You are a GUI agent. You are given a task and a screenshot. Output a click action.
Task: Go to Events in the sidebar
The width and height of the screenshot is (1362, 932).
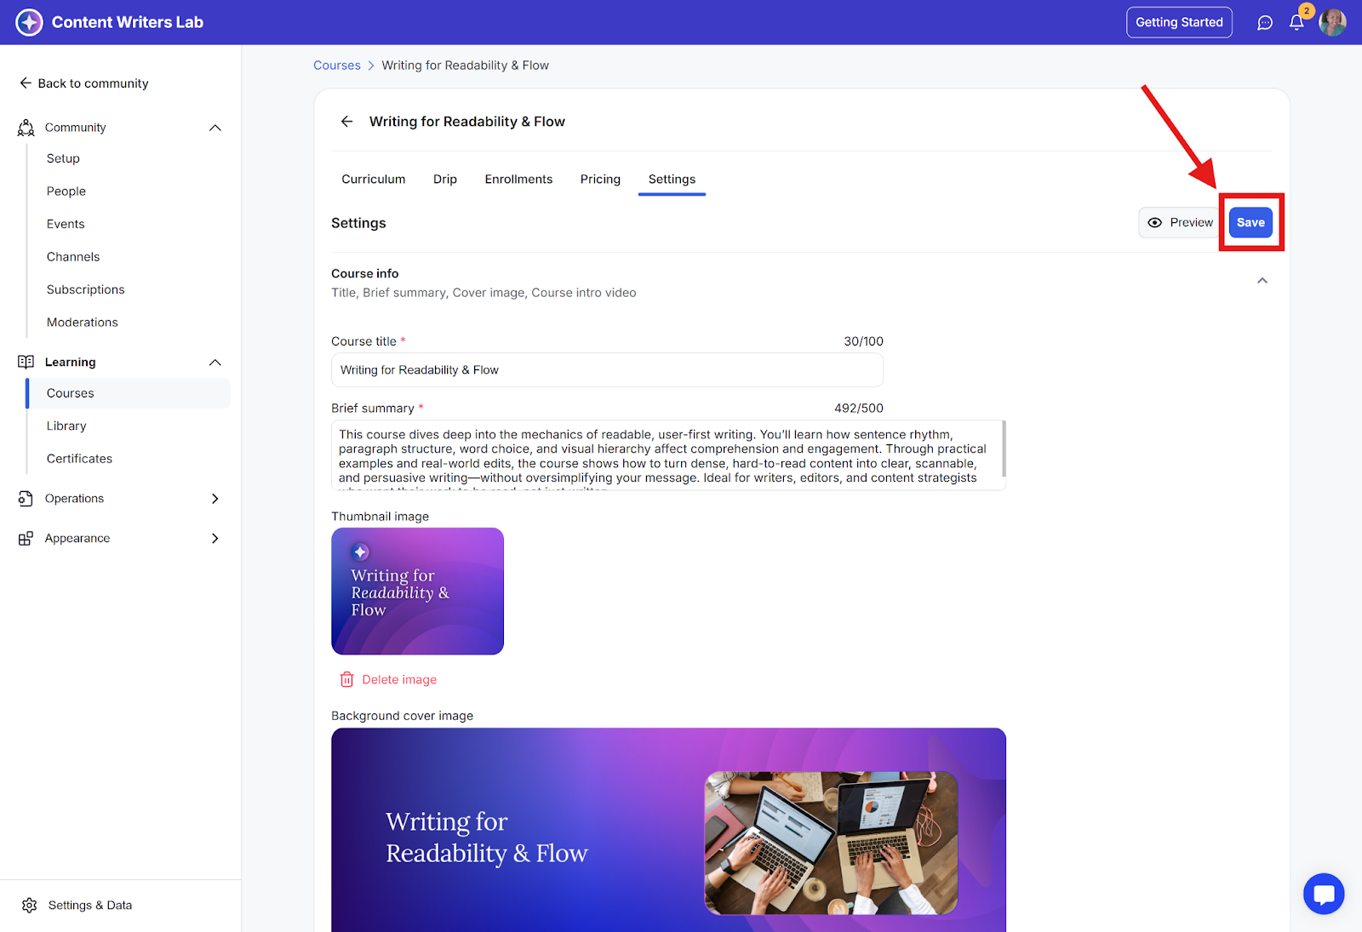[66, 225]
